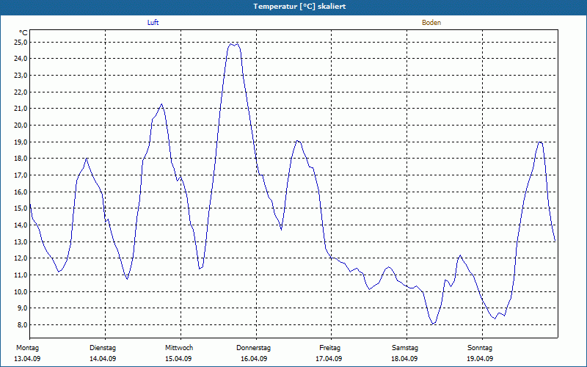Image resolution: width=587 pixels, height=367 pixels.
Task: Select the '14,0' y-axis value
Action: click(21, 225)
